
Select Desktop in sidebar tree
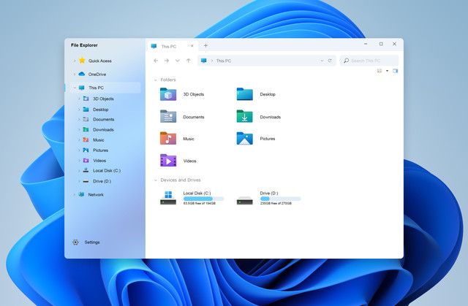(101, 110)
